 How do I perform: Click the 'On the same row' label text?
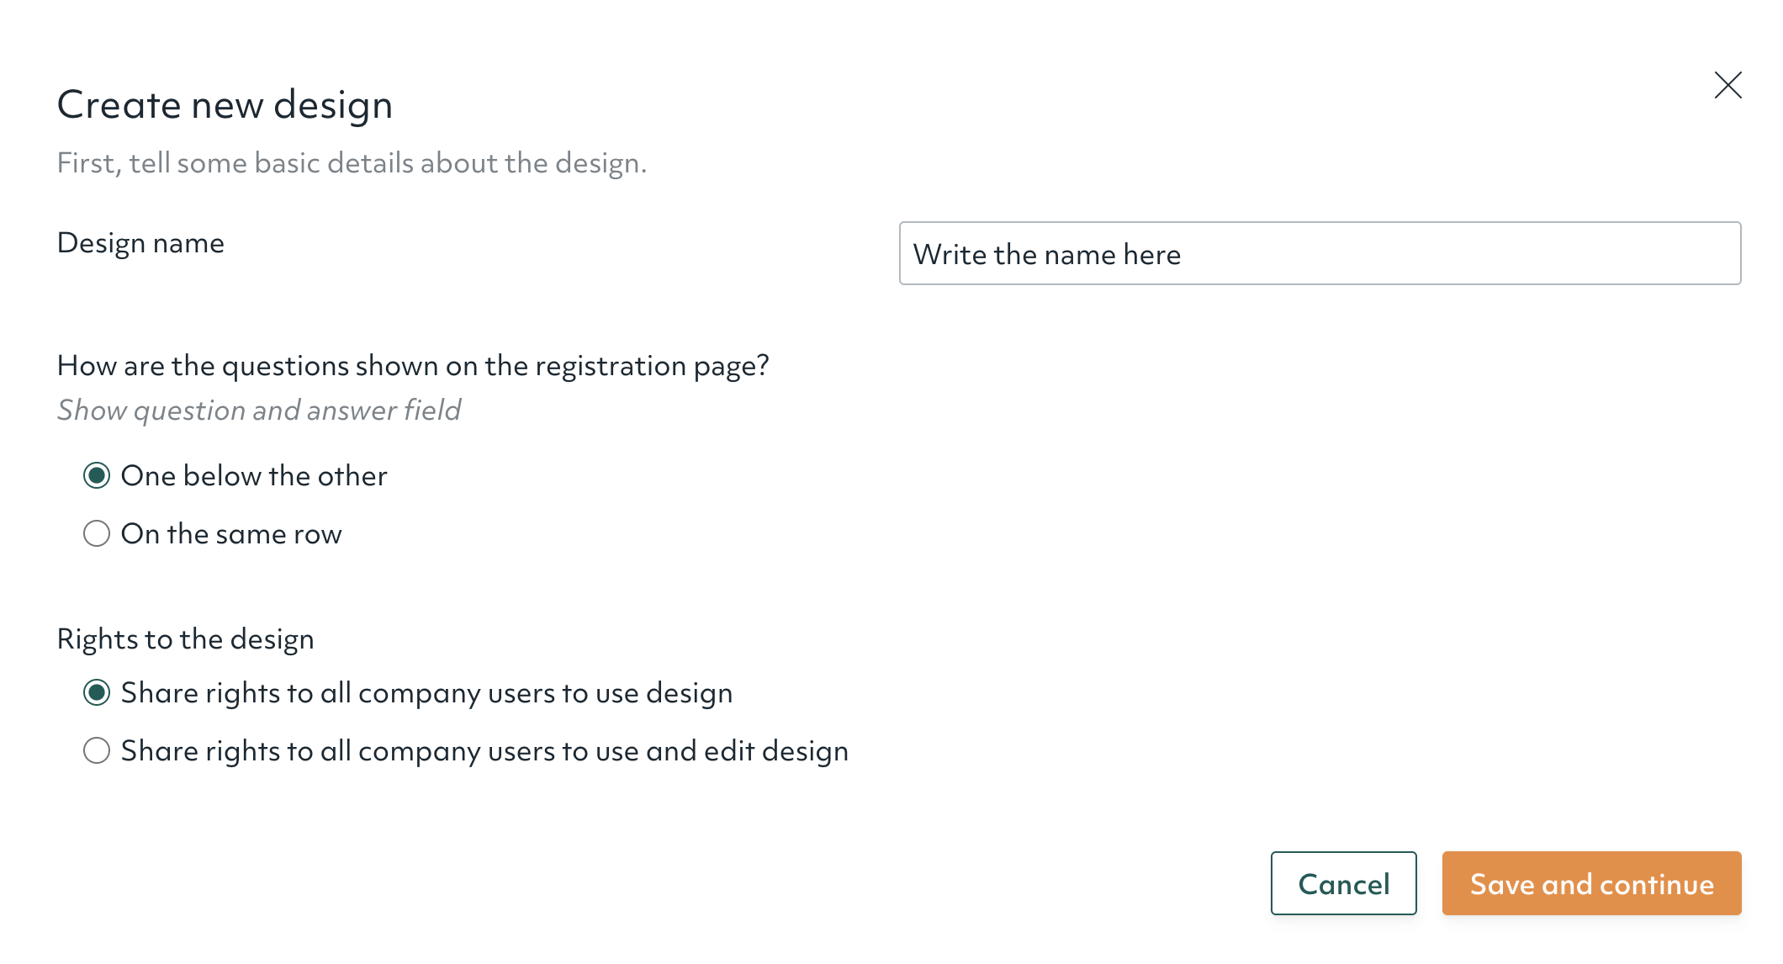point(231,534)
